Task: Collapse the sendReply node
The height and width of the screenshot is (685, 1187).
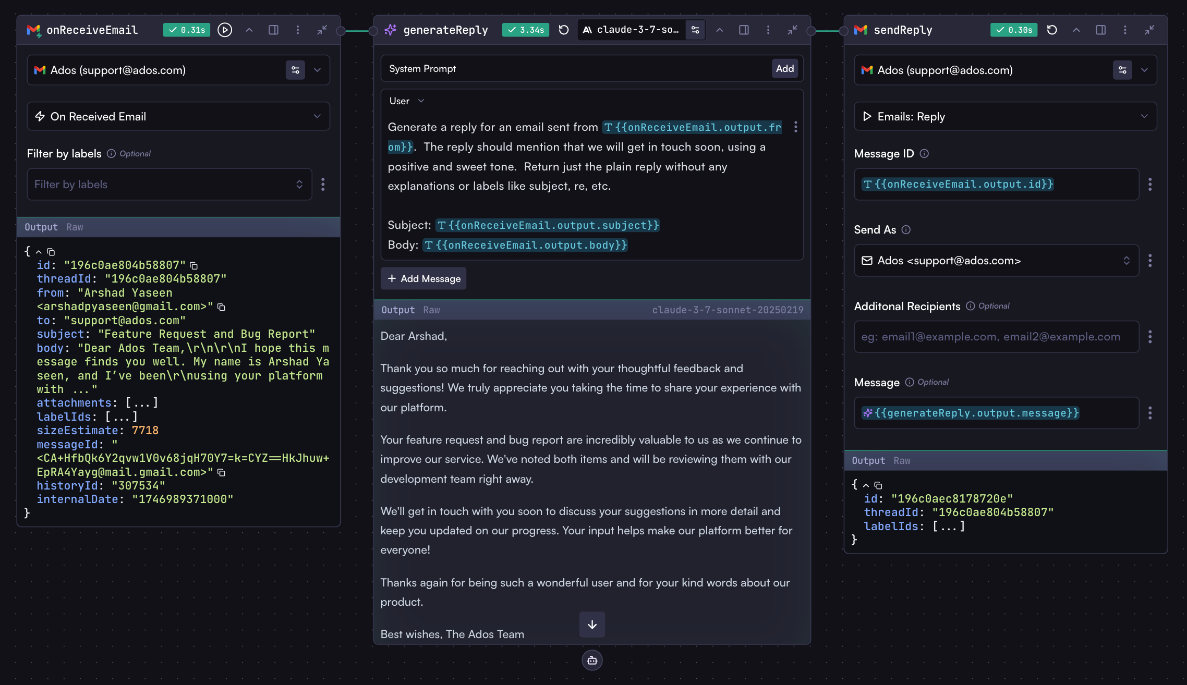Action: pos(1150,30)
